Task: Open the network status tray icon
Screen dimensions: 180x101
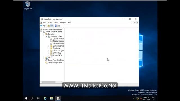Action: 138,98
